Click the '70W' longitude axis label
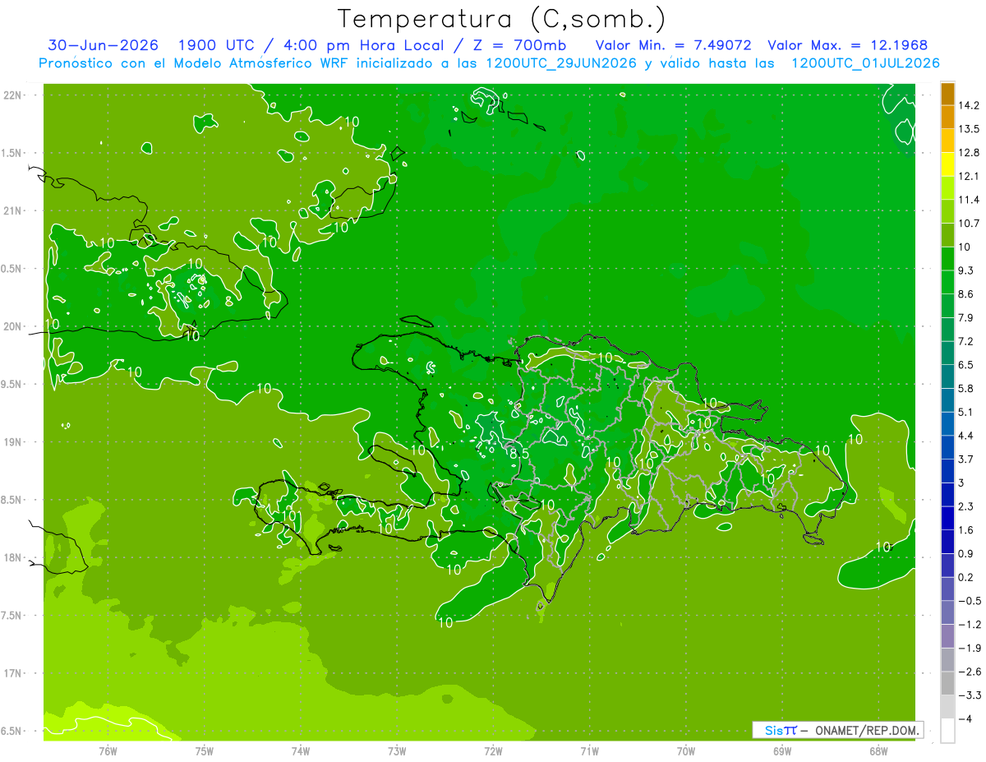The width and height of the screenshot is (986, 762). point(685,750)
